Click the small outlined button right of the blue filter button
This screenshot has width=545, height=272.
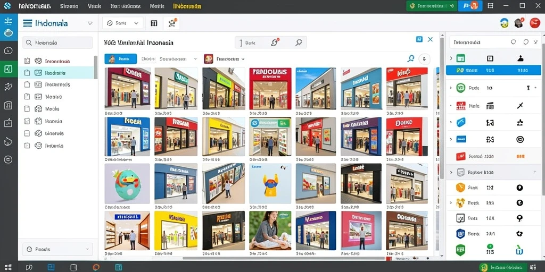pos(148,59)
